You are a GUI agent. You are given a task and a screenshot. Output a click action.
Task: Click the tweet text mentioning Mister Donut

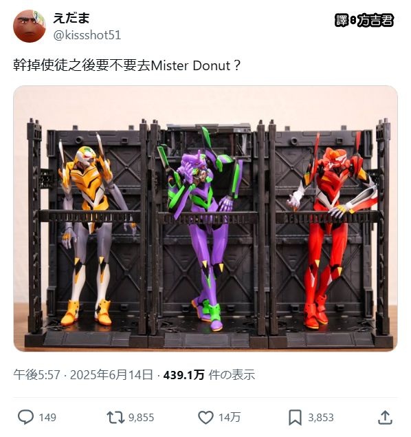tap(127, 66)
